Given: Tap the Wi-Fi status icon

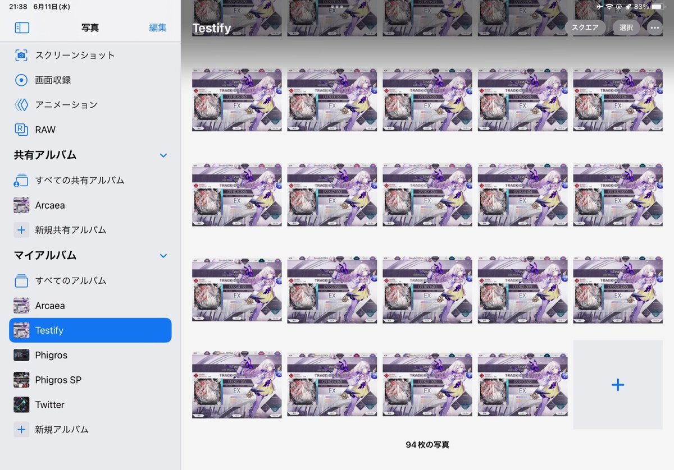Looking at the screenshot, I should [x=609, y=7].
